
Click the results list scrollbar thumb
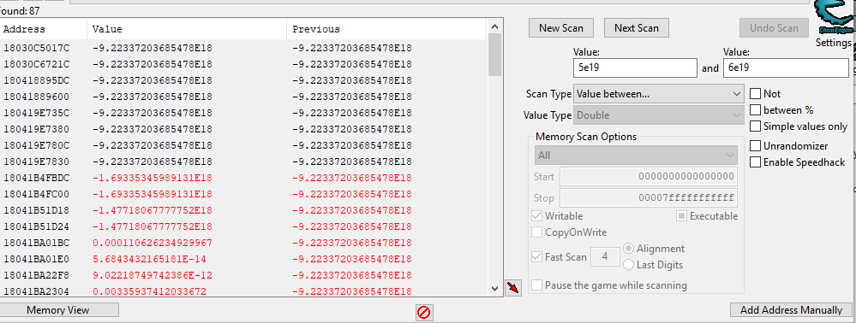[494, 55]
